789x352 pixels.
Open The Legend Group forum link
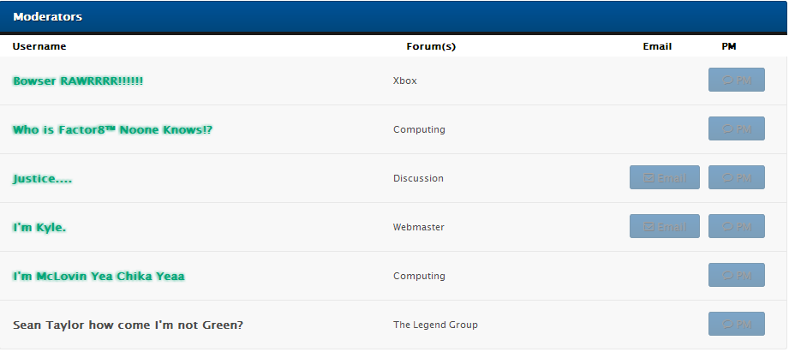(x=435, y=325)
